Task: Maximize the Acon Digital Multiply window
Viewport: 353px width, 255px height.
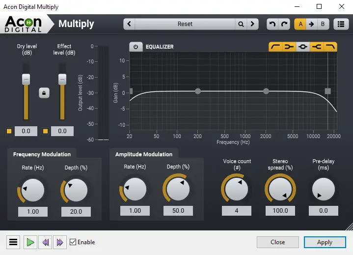Action: [x=319, y=6]
